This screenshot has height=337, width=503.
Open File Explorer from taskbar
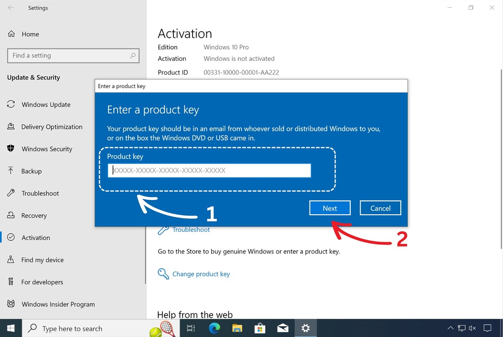point(237,328)
